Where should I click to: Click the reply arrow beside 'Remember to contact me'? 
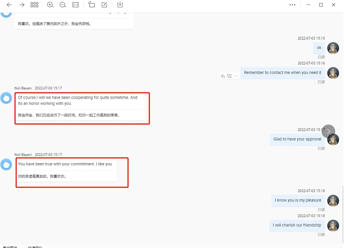(x=223, y=76)
